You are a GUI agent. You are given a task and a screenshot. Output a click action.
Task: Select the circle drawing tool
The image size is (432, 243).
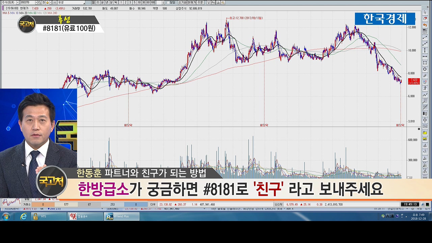(x=425, y=69)
